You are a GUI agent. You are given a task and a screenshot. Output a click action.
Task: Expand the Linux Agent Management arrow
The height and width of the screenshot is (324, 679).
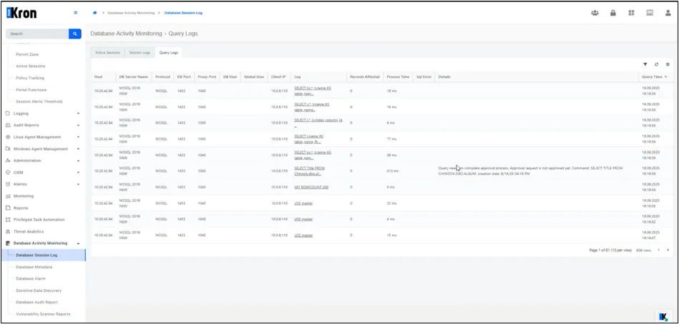coord(79,137)
